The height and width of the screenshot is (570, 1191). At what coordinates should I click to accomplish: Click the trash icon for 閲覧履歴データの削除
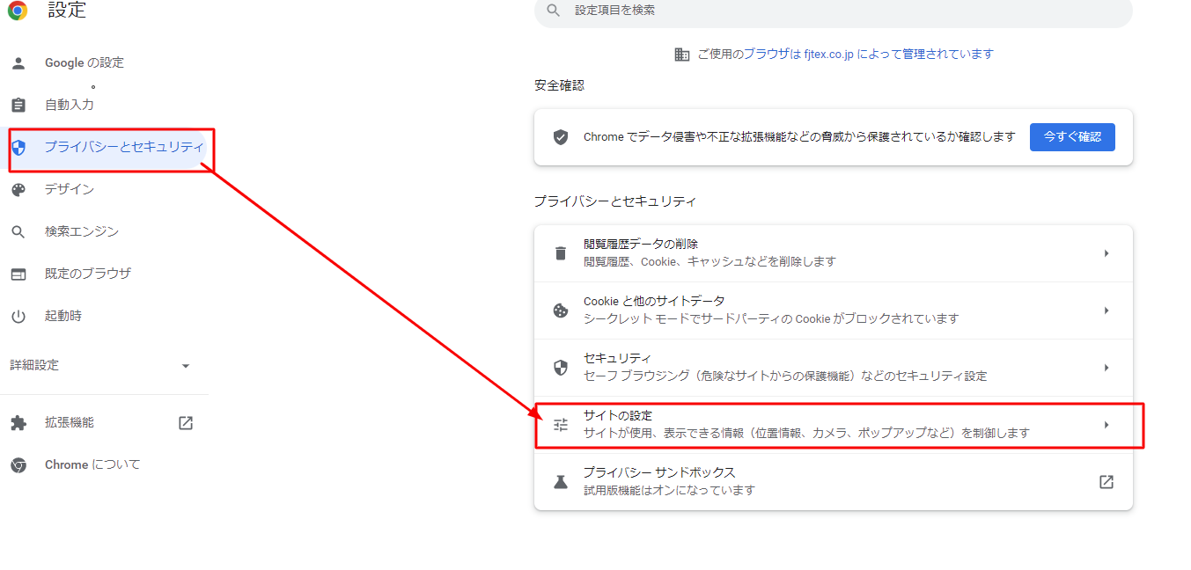point(560,253)
